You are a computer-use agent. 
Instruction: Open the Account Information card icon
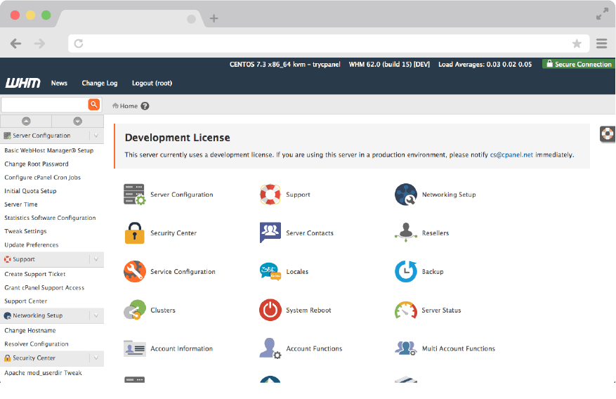(x=134, y=348)
